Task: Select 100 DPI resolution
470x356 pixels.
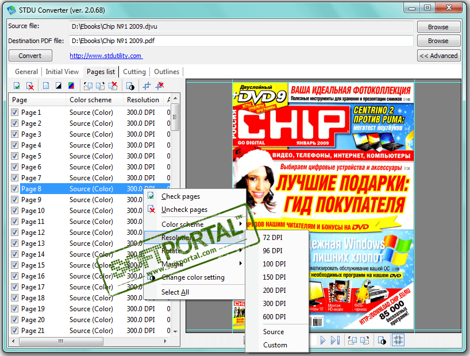Action: 277,264
